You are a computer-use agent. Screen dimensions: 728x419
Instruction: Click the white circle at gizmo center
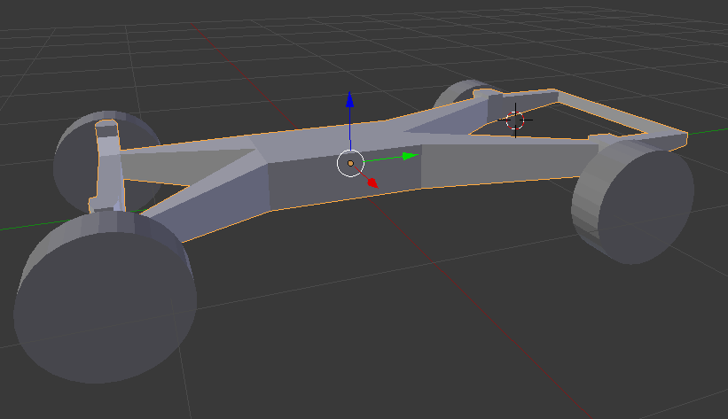tap(350, 163)
